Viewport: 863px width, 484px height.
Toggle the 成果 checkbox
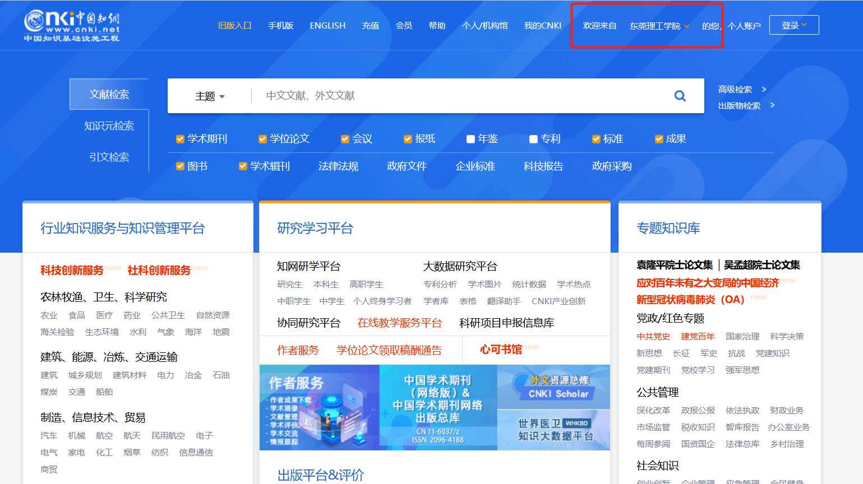[659, 139]
